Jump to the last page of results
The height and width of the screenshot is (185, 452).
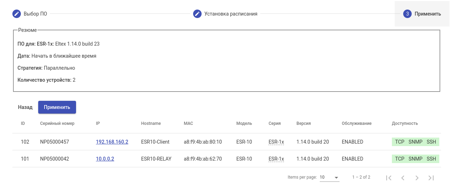pyautogui.click(x=431, y=178)
